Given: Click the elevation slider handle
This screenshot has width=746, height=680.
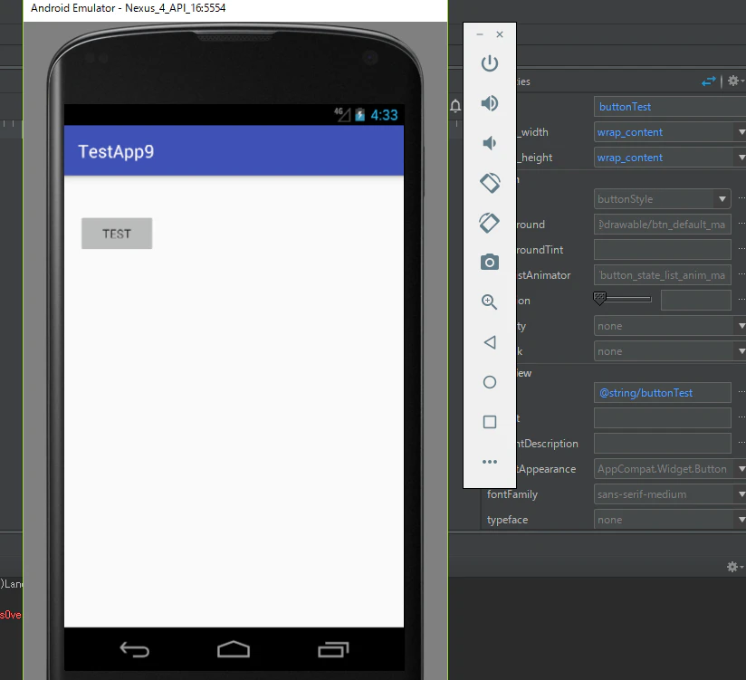Looking at the screenshot, I should click(x=599, y=299).
